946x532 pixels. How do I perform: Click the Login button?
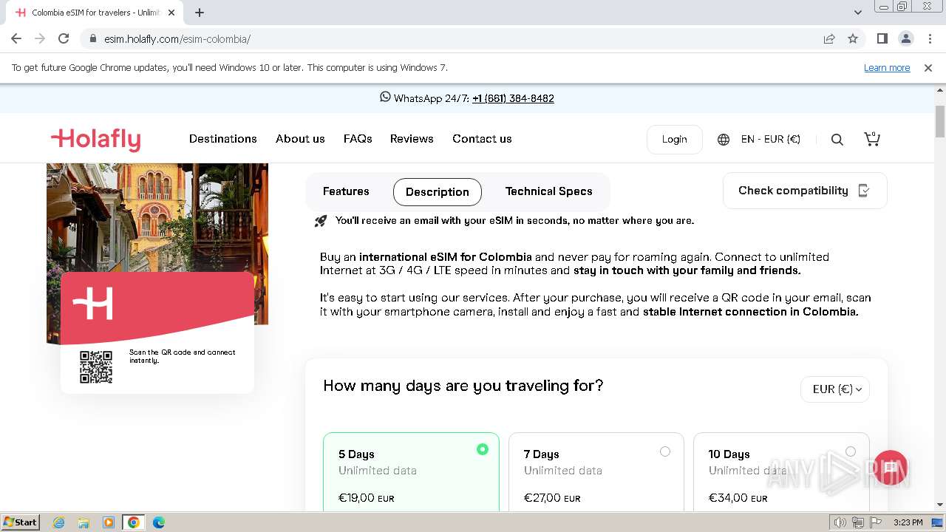(674, 139)
